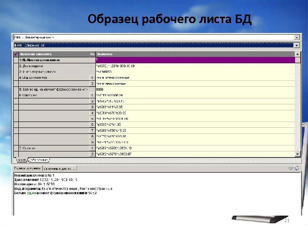Viewport: 308px width, 231px height.
Task: Select the Кол-во ед. на момент формирования row
Action: point(54,89)
